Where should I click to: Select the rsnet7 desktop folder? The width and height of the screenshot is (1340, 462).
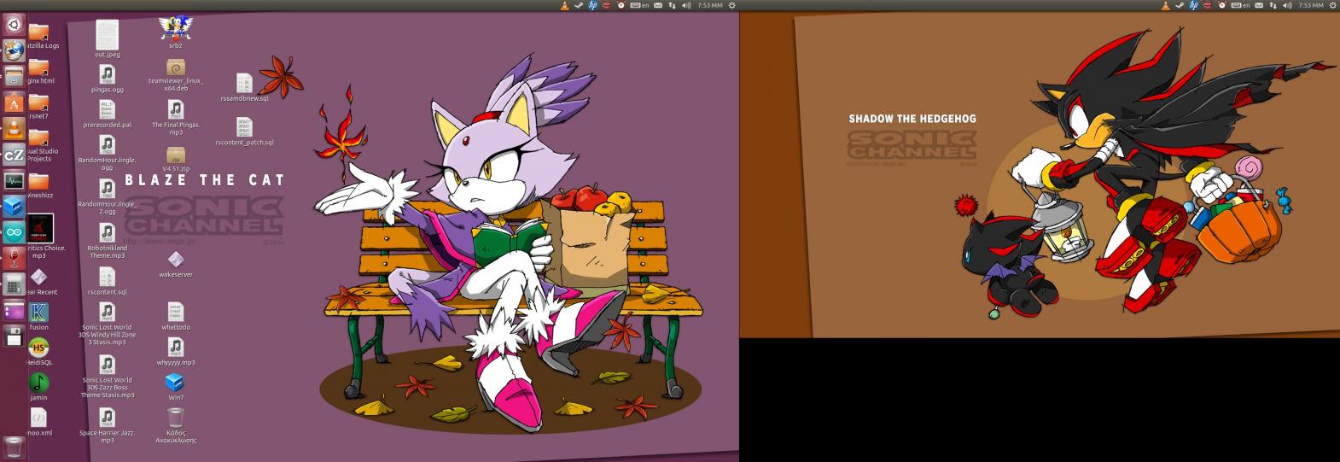(x=38, y=106)
